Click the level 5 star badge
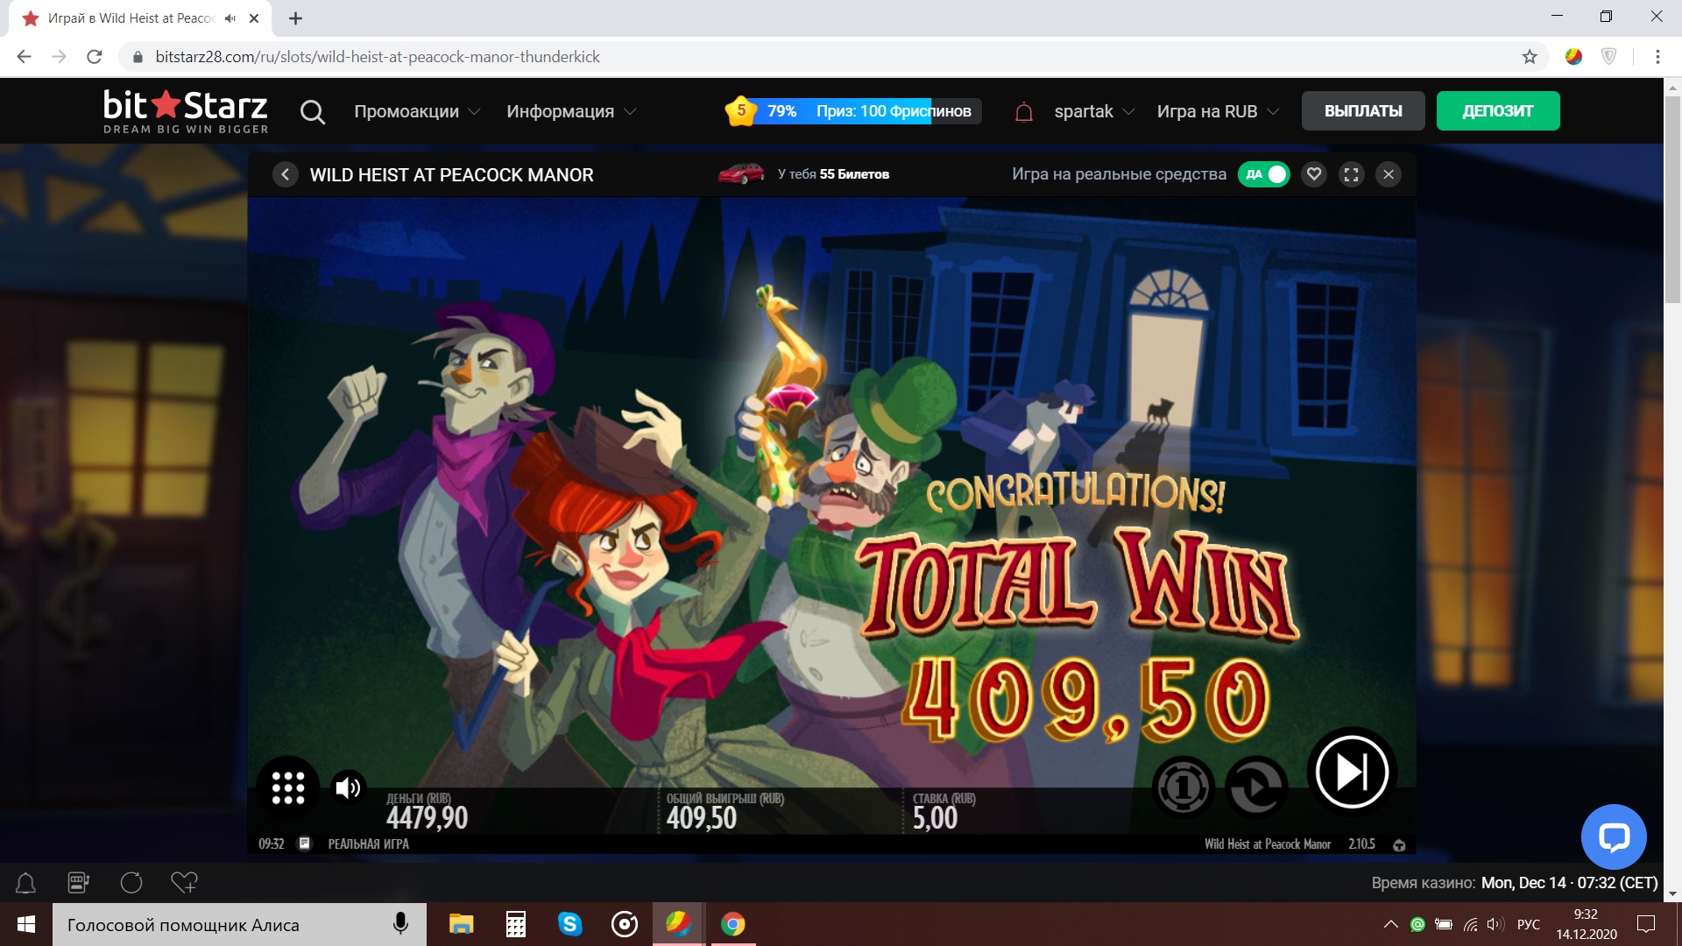Image resolution: width=1682 pixels, height=946 pixels. click(741, 111)
